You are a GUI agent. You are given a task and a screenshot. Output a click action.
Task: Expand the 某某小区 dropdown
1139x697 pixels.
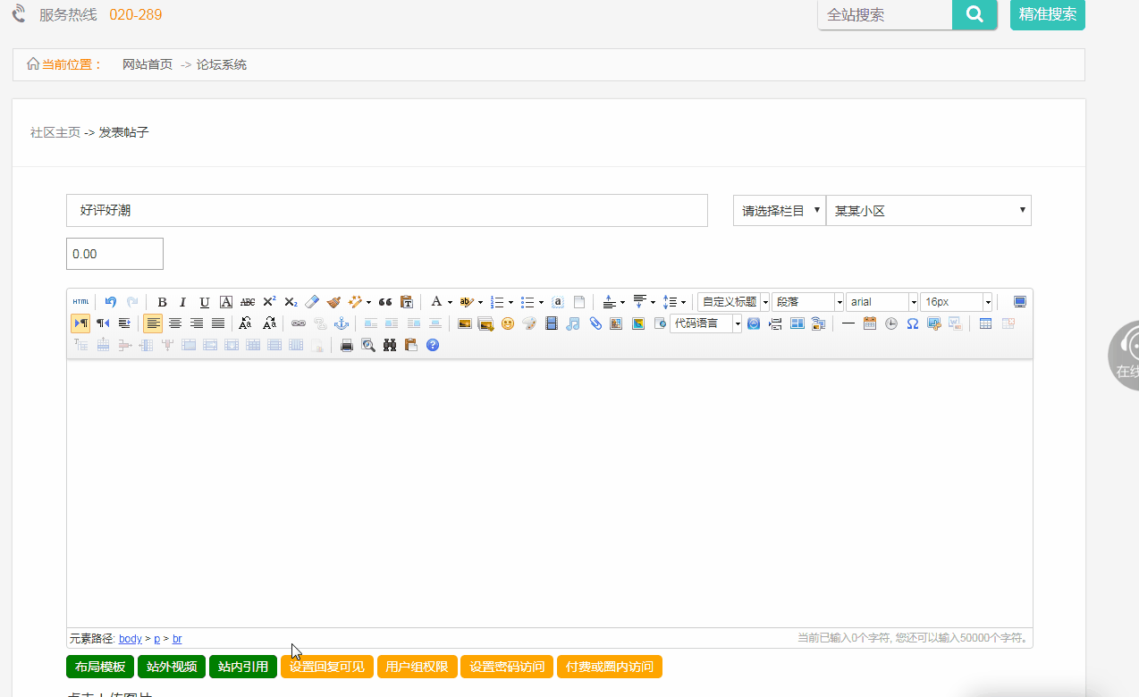928,211
